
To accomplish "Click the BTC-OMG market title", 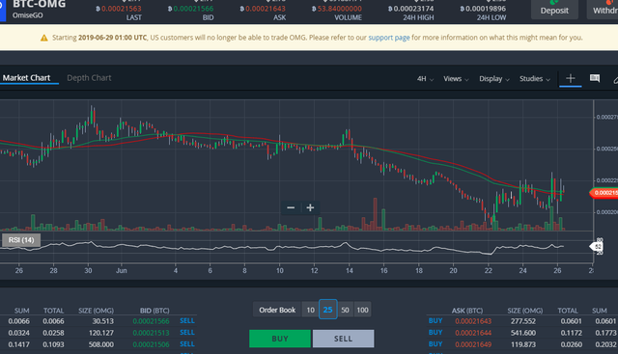I will point(39,4).
